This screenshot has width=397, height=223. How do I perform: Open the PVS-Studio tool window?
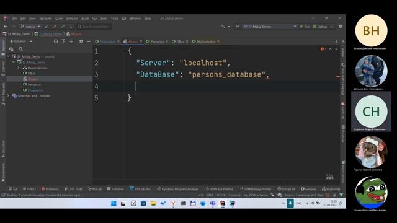coord(140,189)
